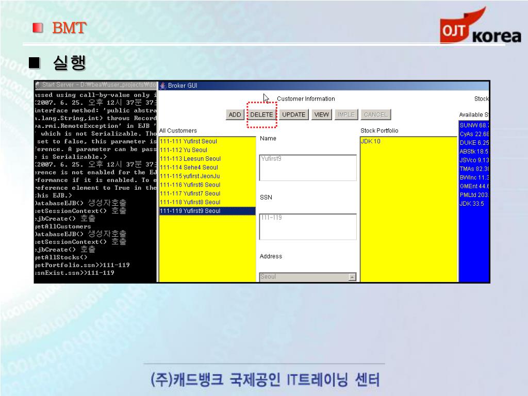This screenshot has height=396, width=528.
Task: Select JSVco 9.13 stock
Action: (x=474, y=160)
